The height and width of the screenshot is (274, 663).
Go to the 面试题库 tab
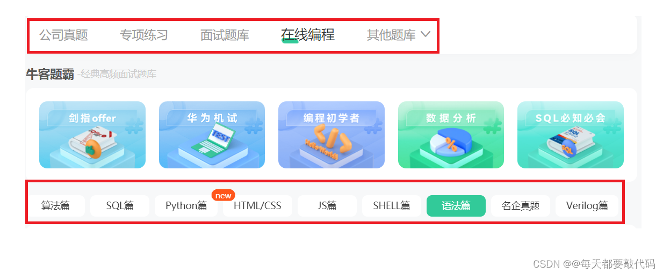coord(225,35)
